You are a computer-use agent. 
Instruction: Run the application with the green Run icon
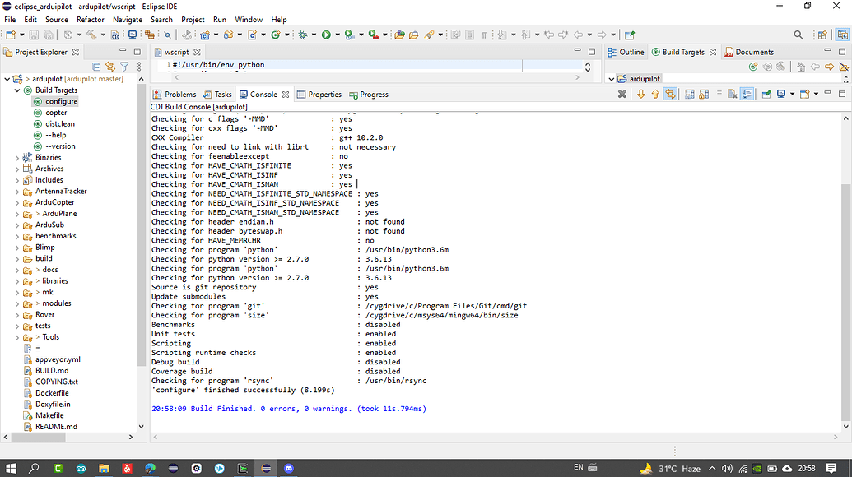326,34
